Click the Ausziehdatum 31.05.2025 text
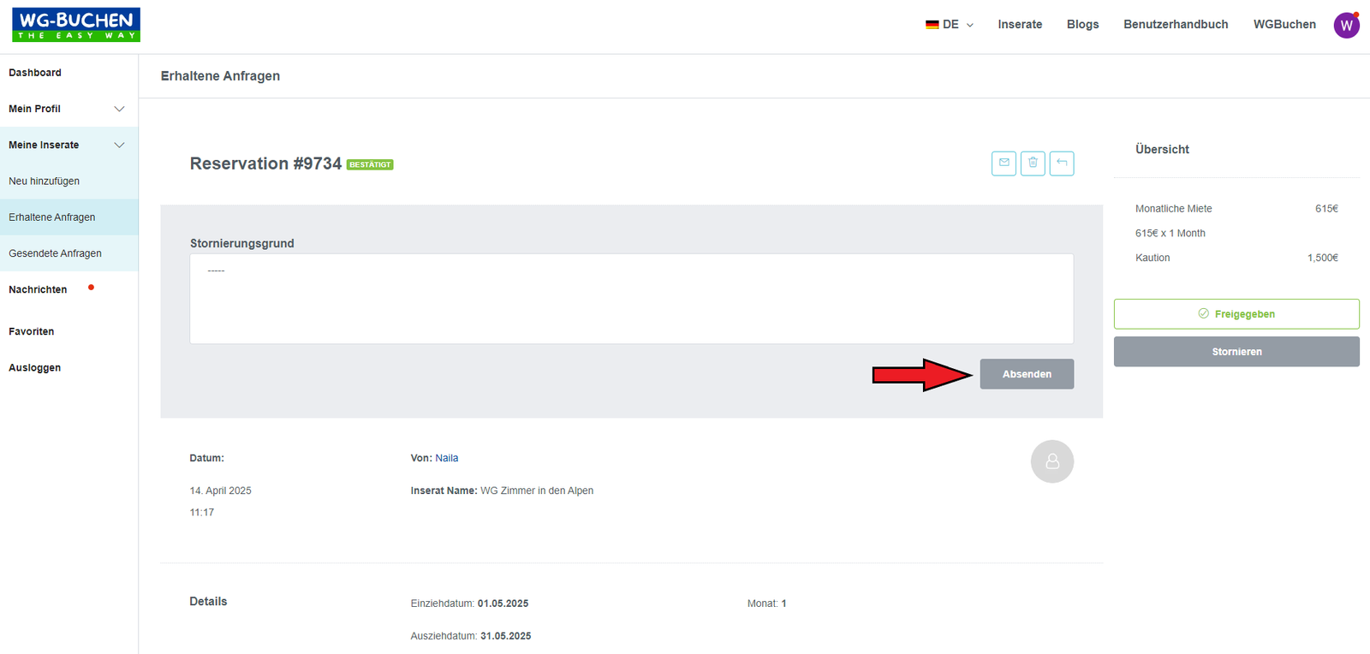1370x654 pixels. (x=471, y=636)
